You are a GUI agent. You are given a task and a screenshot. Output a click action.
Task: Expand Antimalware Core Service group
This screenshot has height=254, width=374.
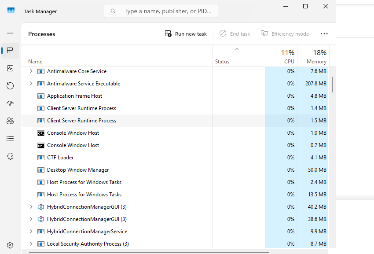coord(31,71)
